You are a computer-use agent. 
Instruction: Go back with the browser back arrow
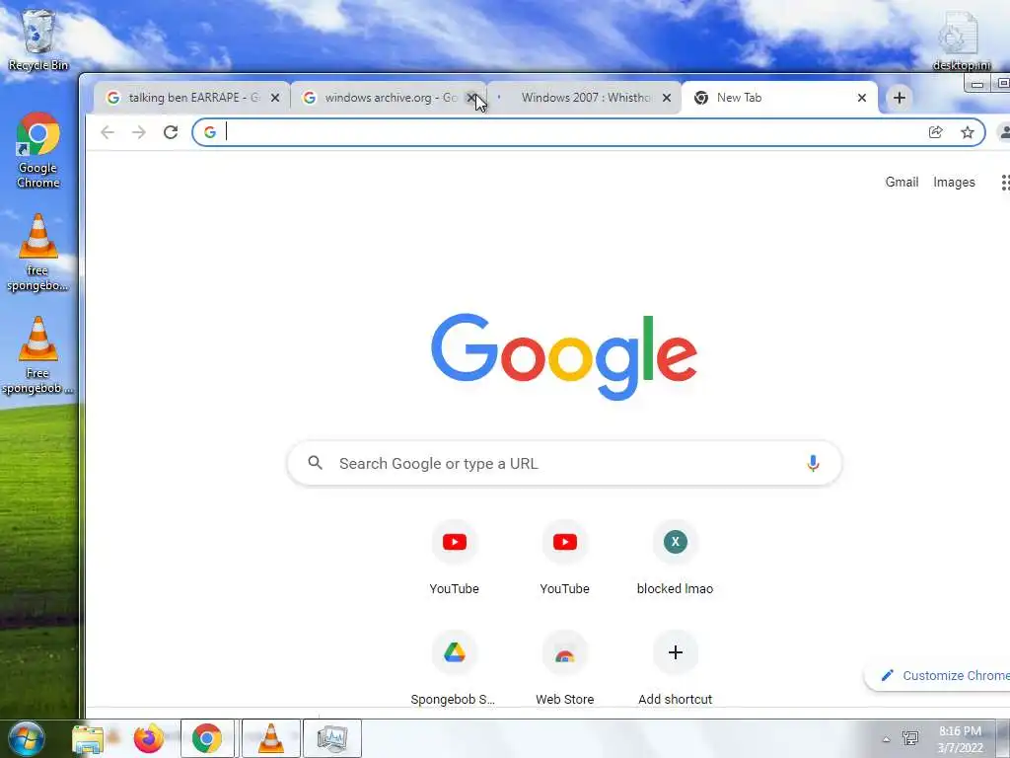pyautogui.click(x=108, y=132)
